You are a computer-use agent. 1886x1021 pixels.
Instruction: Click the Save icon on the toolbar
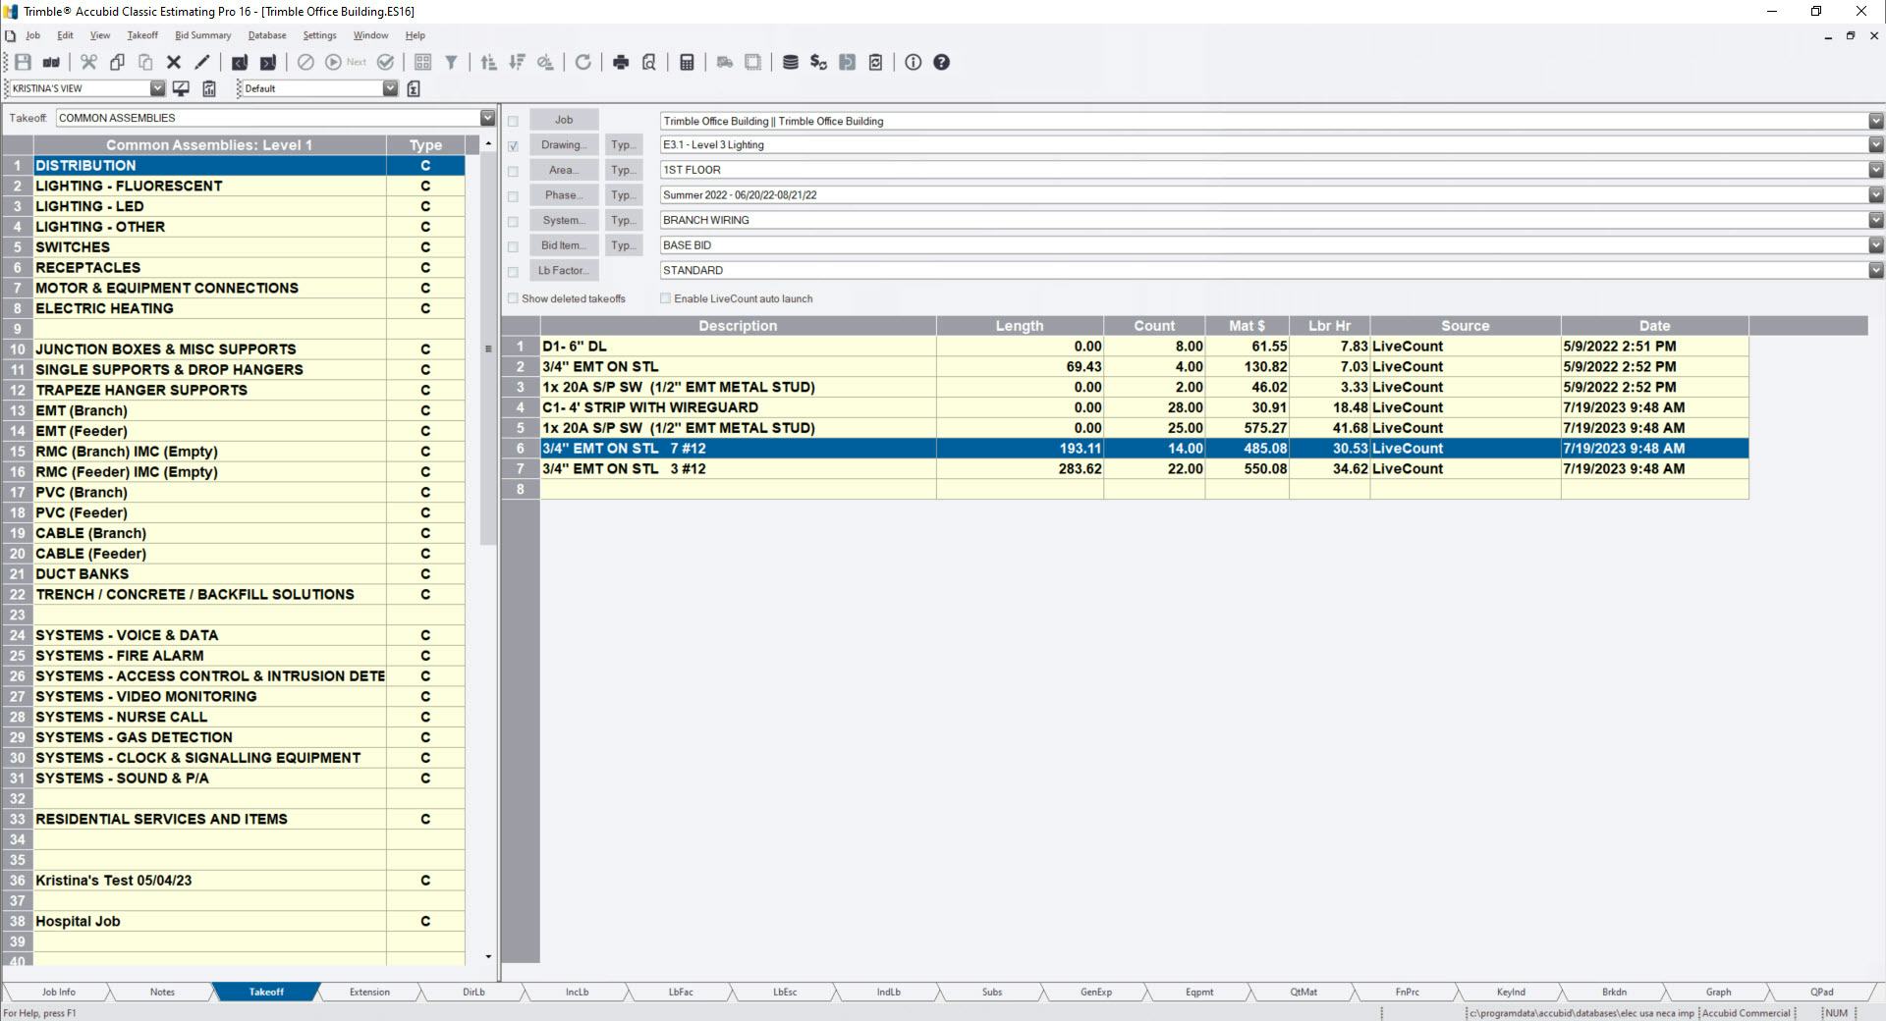tap(22, 62)
